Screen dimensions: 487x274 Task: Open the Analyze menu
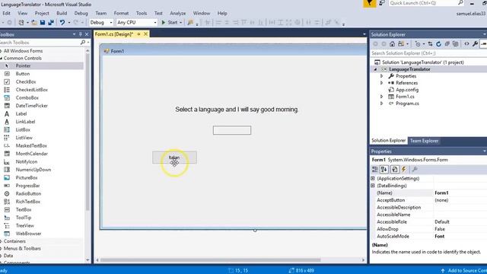click(x=177, y=14)
